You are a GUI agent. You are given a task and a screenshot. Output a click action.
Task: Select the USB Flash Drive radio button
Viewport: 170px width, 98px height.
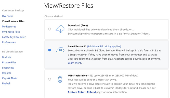tap(49, 79)
